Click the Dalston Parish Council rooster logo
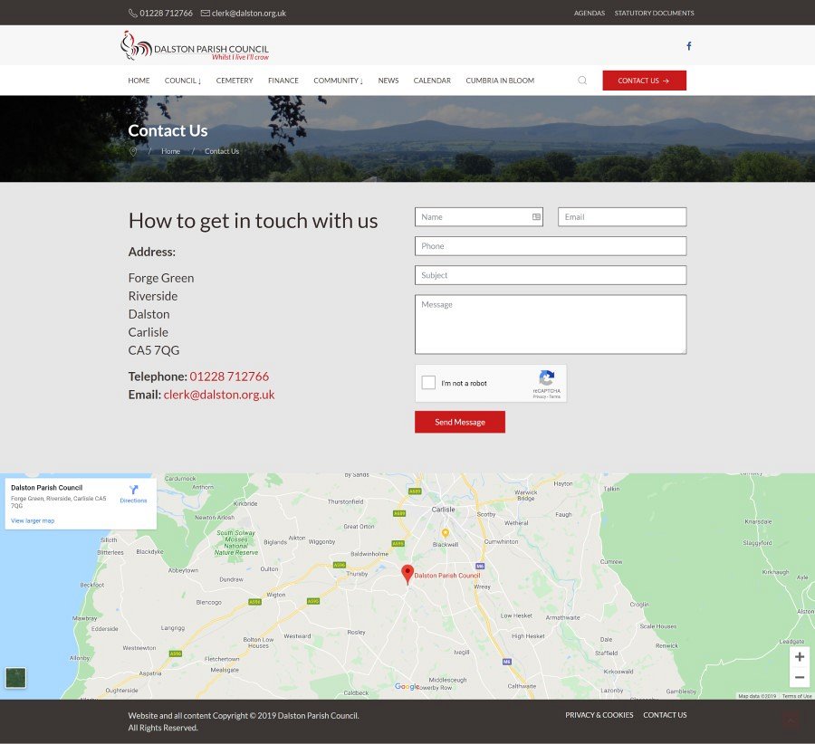This screenshot has height=744, width=815. pos(136,45)
